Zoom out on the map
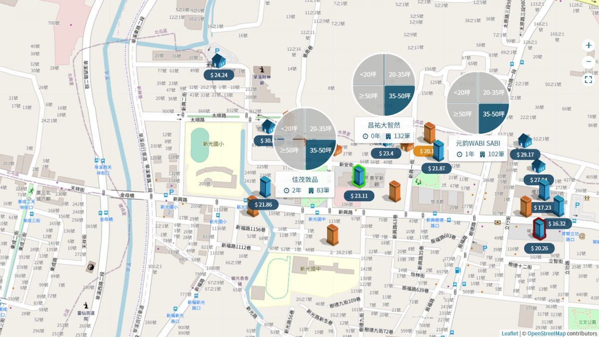The width and height of the screenshot is (599, 337). click(x=589, y=62)
